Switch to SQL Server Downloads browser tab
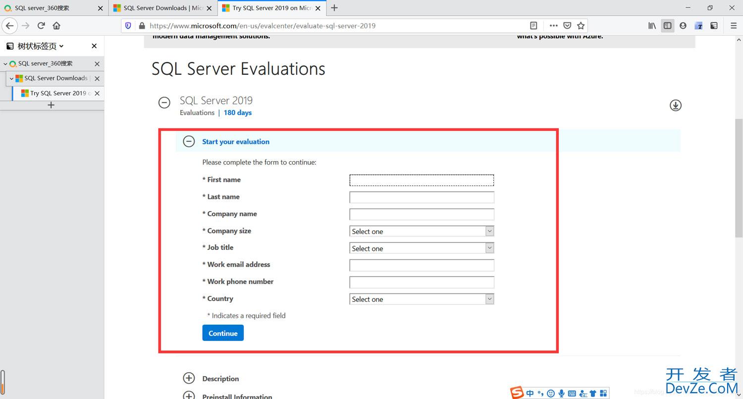The image size is (743, 399). (x=163, y=8)
